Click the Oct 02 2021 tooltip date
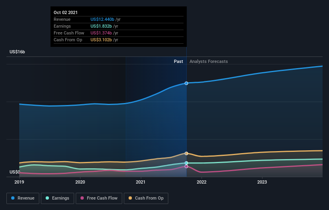 [x=66, y=12]
